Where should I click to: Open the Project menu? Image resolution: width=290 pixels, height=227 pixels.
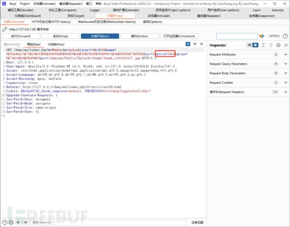(25, 4)
